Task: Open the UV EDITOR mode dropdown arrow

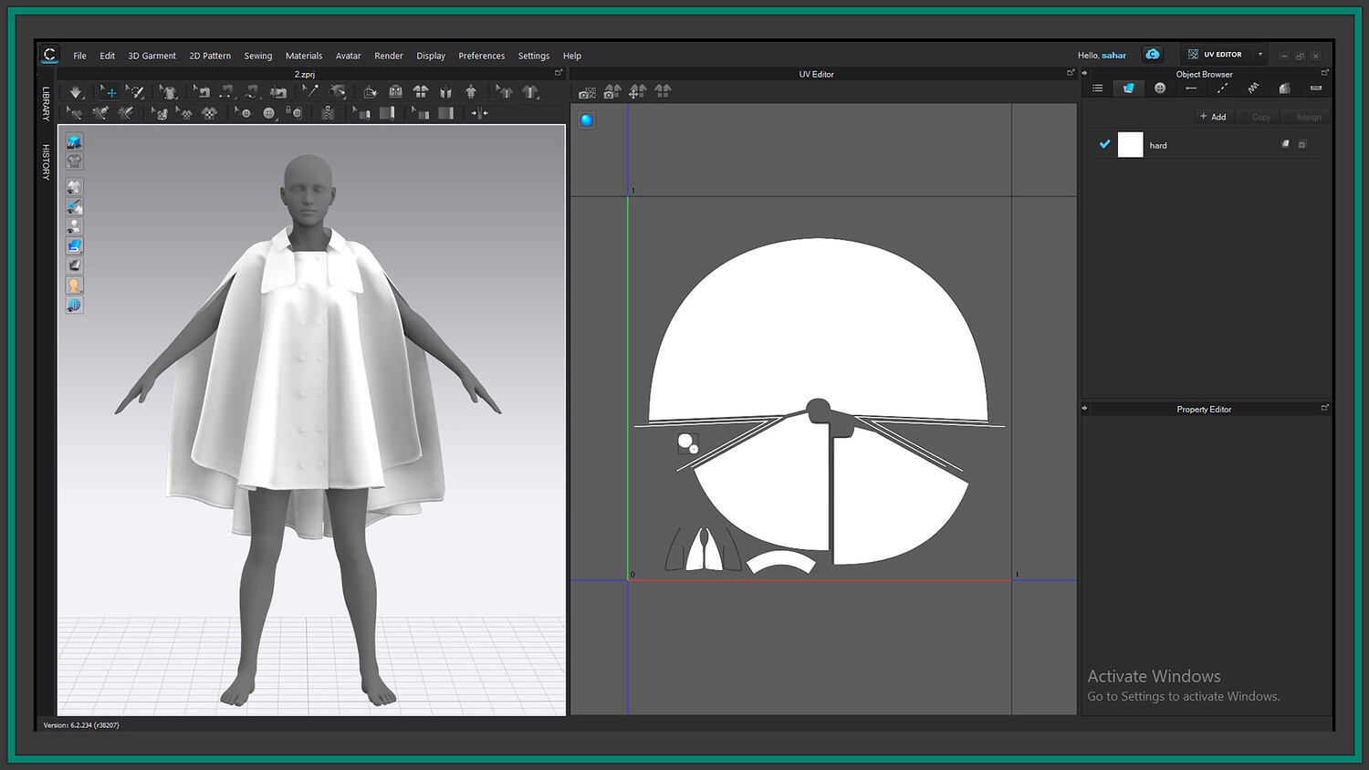Action: click(x=1260, y=55)
